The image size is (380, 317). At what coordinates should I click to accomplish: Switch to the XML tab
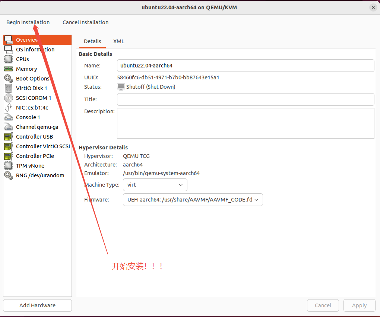(119, 41)
